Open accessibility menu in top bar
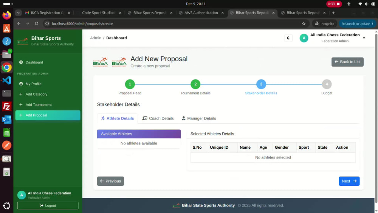Screen dimensions: 378x213 (x=349, y=4)
